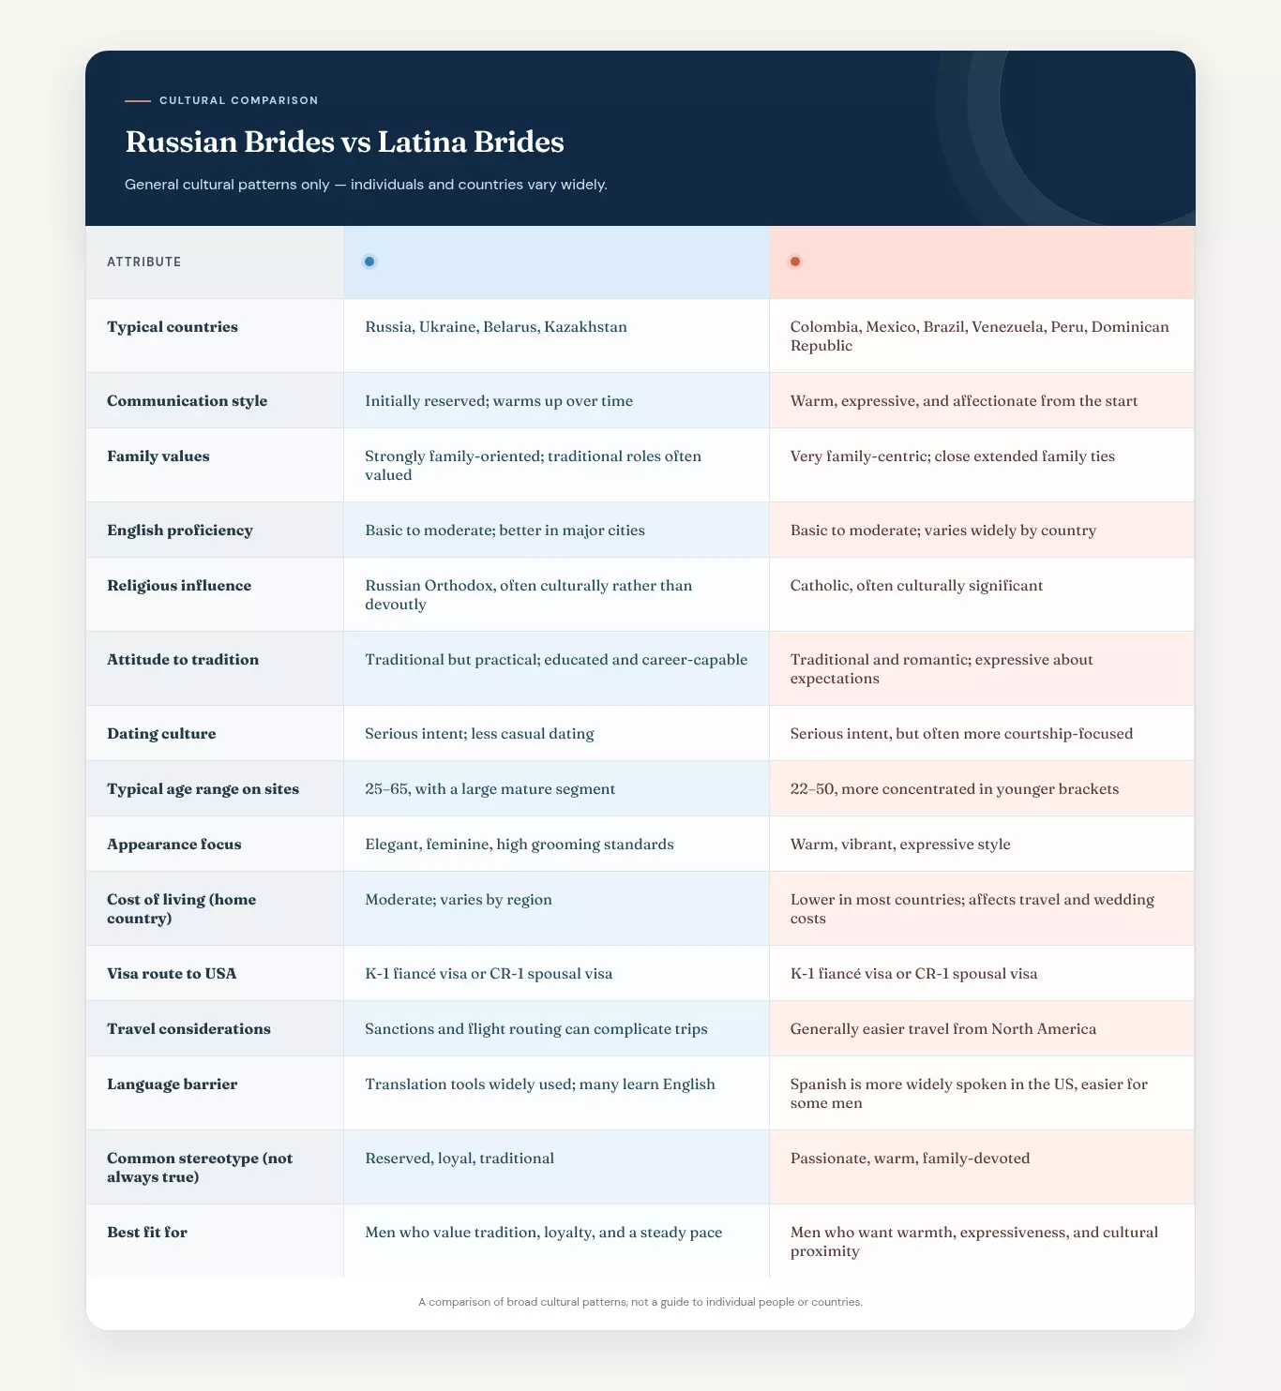Select the Visa route to USA label
This screenshot has width=1281, height=1391.
point(172,974)
